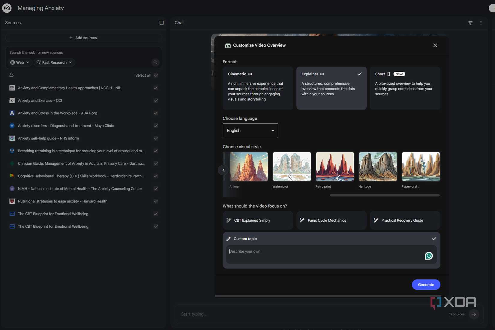Select the Cinematic format option
495x330 pixels.
pos(258,88)
